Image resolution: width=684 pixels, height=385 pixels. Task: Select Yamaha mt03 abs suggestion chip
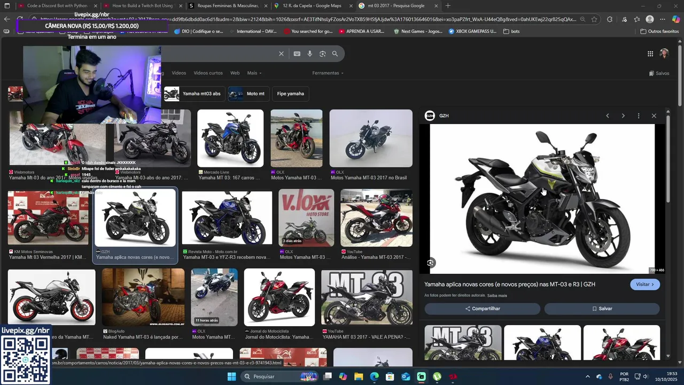point(195,94)
